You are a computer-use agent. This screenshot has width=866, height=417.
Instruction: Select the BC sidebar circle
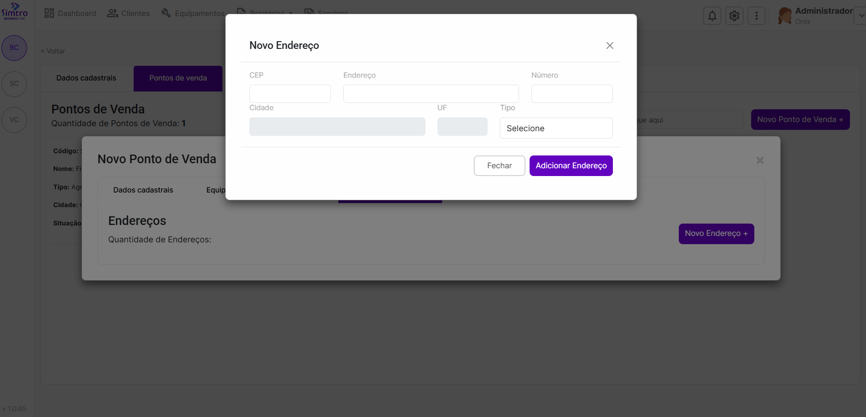coord(14,48)
